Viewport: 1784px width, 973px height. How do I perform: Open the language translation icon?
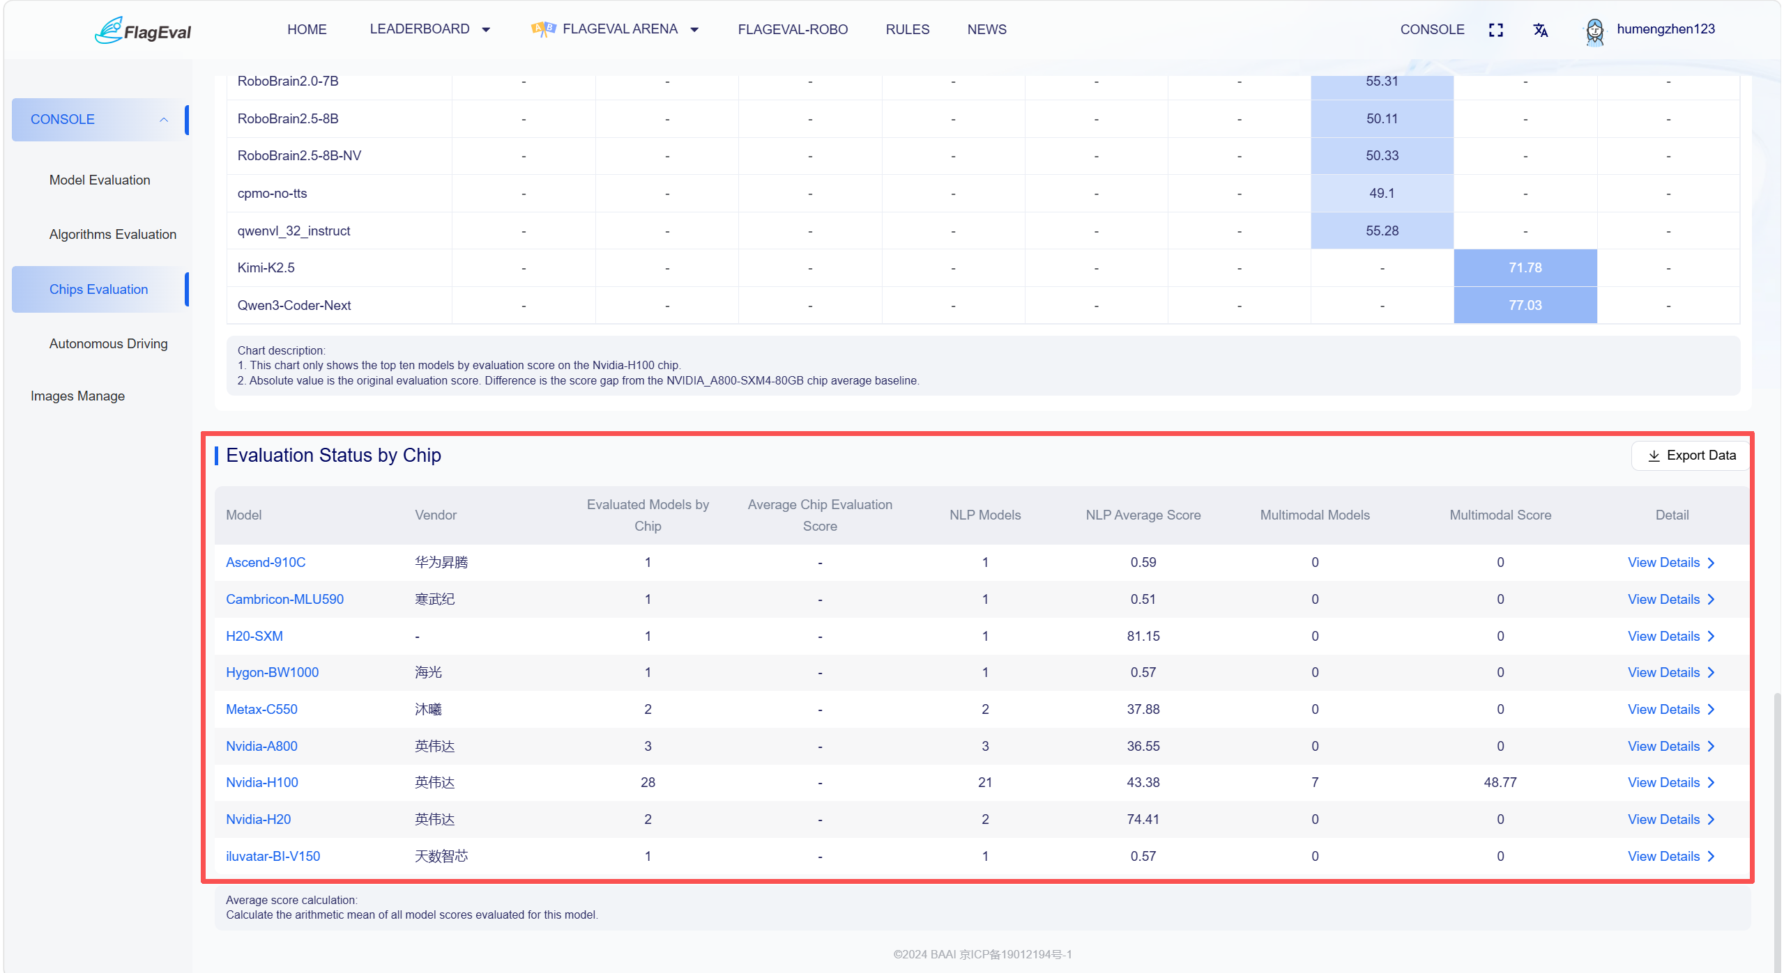point(1541,30)
